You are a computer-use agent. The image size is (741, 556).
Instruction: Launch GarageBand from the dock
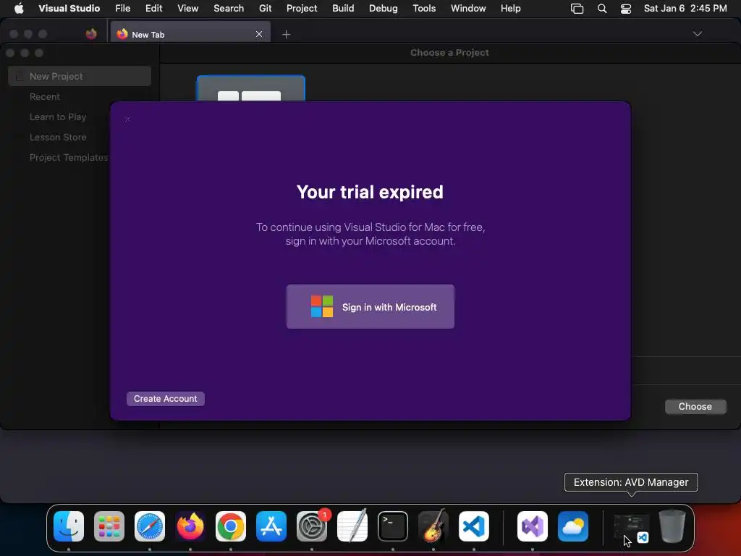click(x=433, y=526)
